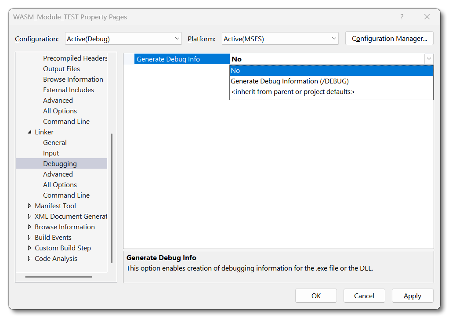Expand the Code Analysis node
Viewport: 449px width, 318px height.
coord(30,259)
